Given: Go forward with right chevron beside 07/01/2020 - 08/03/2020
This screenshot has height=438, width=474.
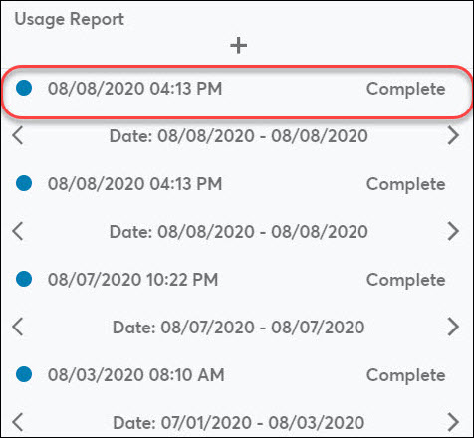Looking at the screenshot, I should point(453,422).
